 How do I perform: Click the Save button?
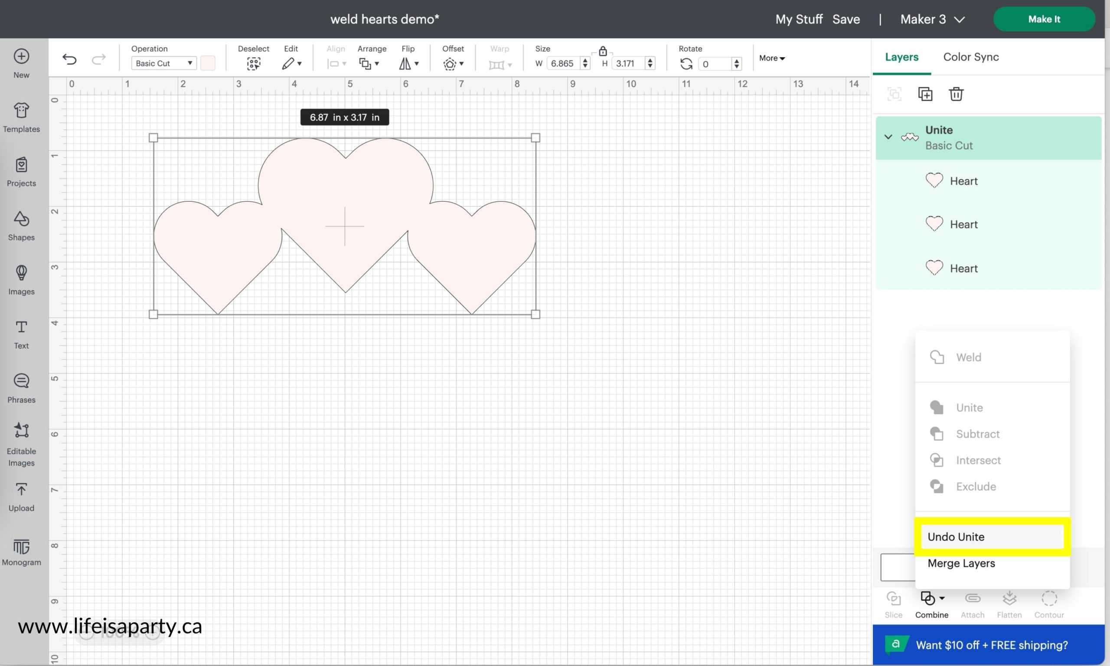[x=846, y=18]
